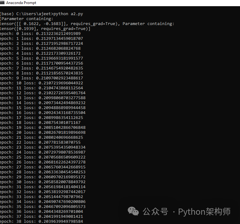Screen dimensions: 240x224
Task: Click the epoch 37 loss line
Action: 41,217
